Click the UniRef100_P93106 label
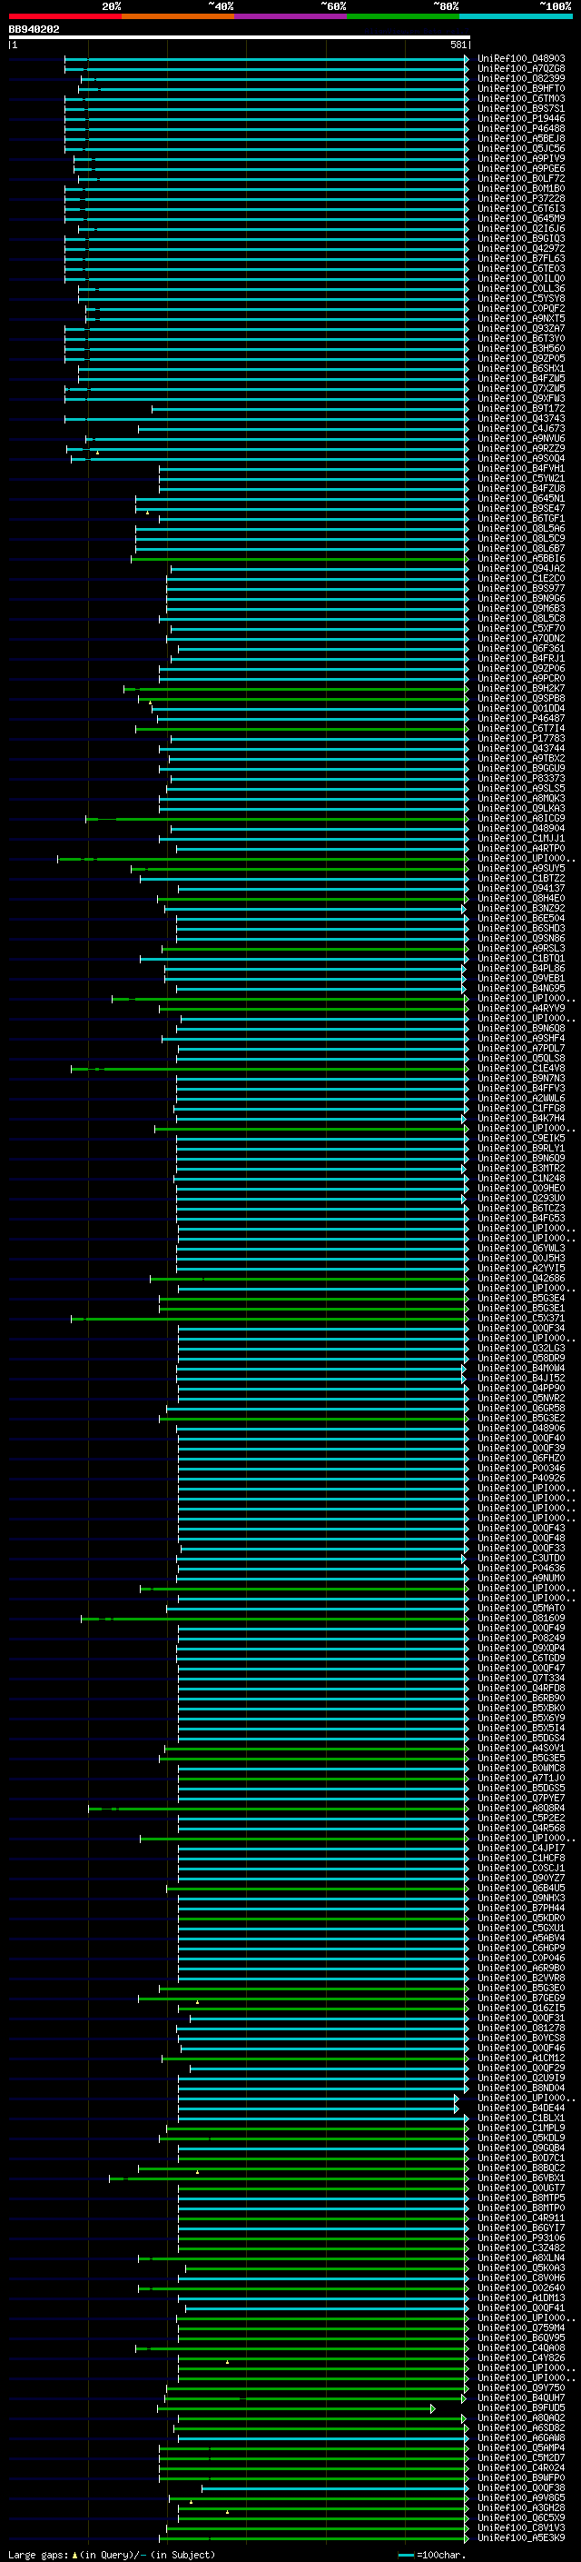This screenshot has width=581, height=2562. 520,2237
